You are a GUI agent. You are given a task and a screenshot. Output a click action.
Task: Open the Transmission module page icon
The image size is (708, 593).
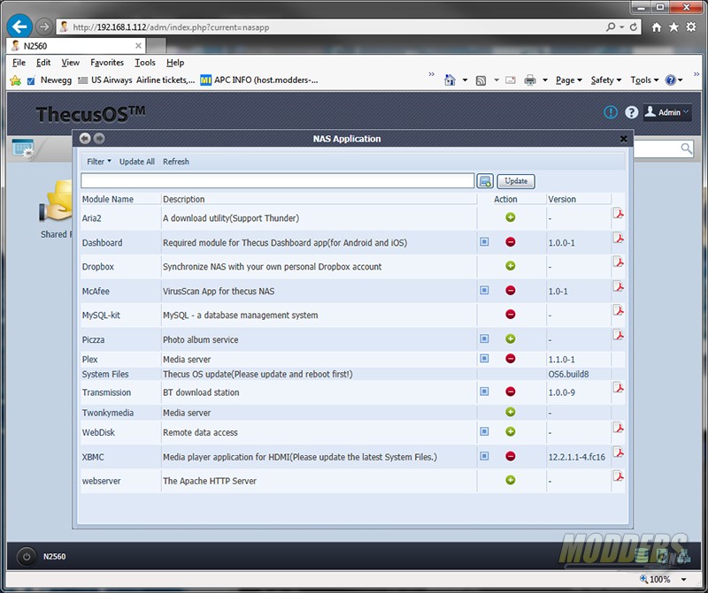(484, 392)
